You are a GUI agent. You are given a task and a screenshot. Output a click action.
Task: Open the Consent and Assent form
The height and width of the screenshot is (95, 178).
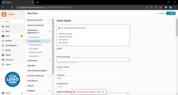(35, 25)
